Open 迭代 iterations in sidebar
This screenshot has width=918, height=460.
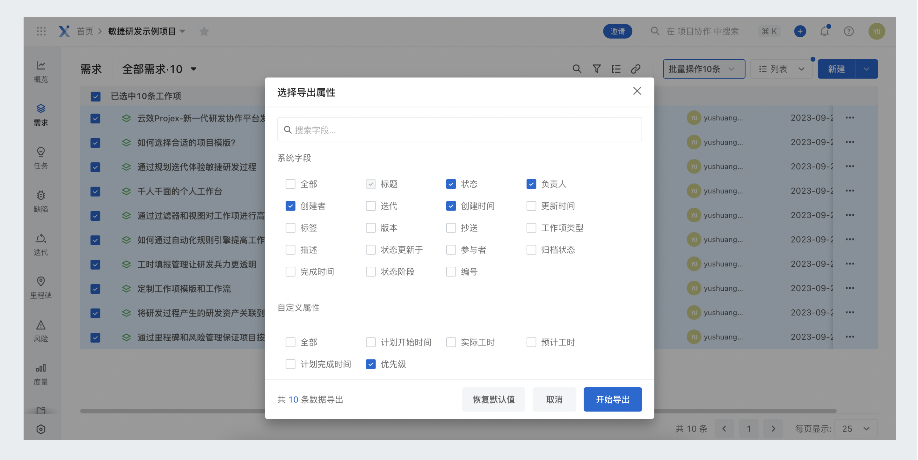(41, 245)
